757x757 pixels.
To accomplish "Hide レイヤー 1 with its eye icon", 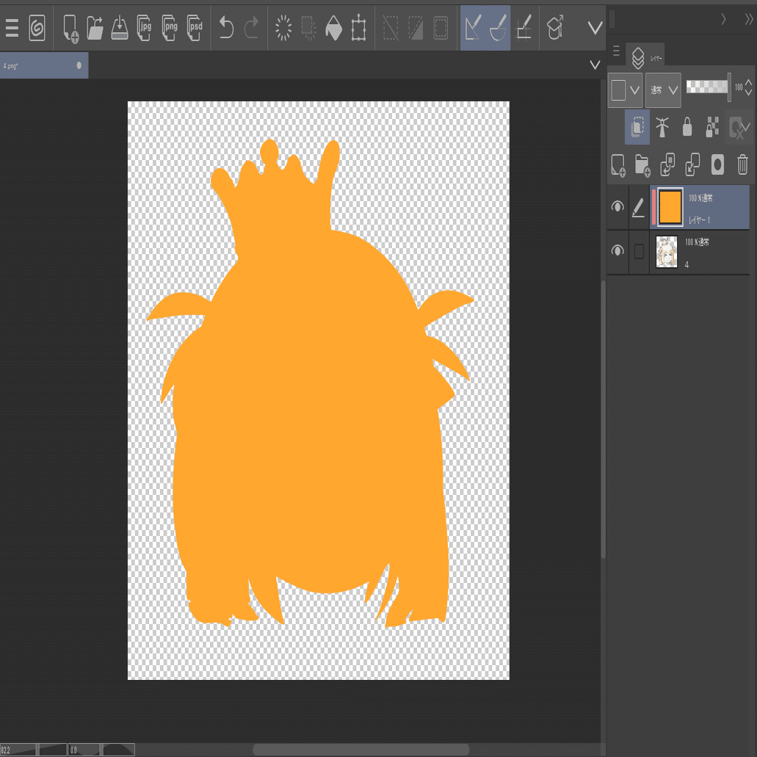I will (617, 206).
